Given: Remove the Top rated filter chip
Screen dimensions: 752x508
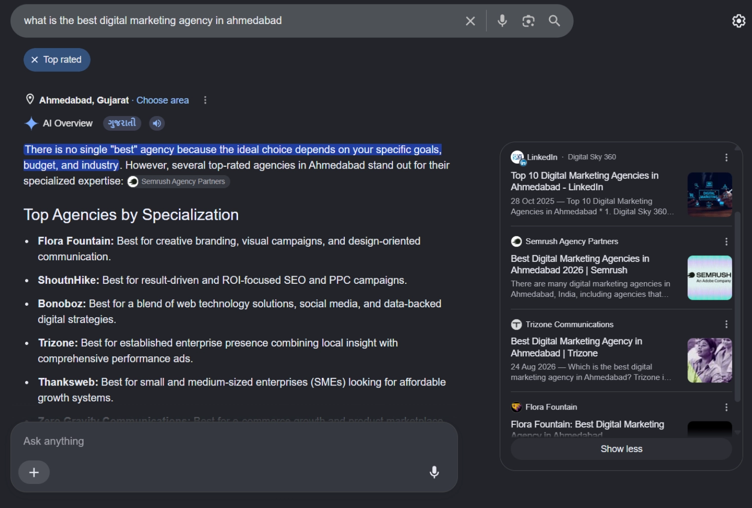Looking at the screenshot, I should (x=35, y=60).
